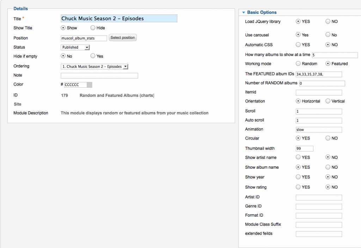The image size is (361, 248).
Task: Collapse the Basic Options panel arrow
Action: coord(243,13)
